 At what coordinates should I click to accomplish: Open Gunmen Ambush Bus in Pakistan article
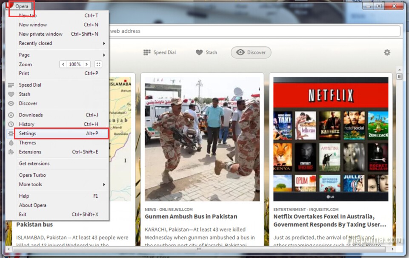[191, 216]
